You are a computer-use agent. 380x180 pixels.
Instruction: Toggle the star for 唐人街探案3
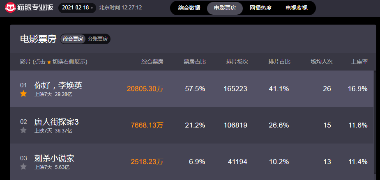tap(23, 130)
